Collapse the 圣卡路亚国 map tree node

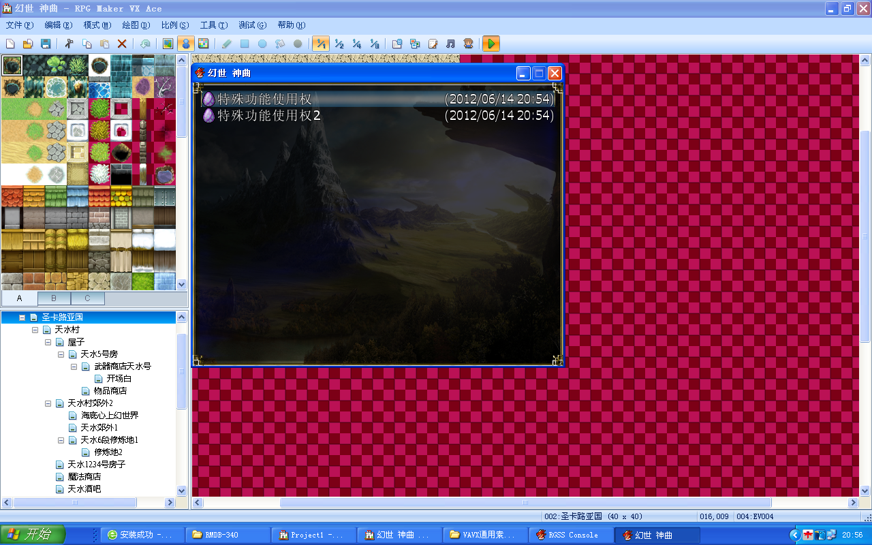click(x=22, y=317)
